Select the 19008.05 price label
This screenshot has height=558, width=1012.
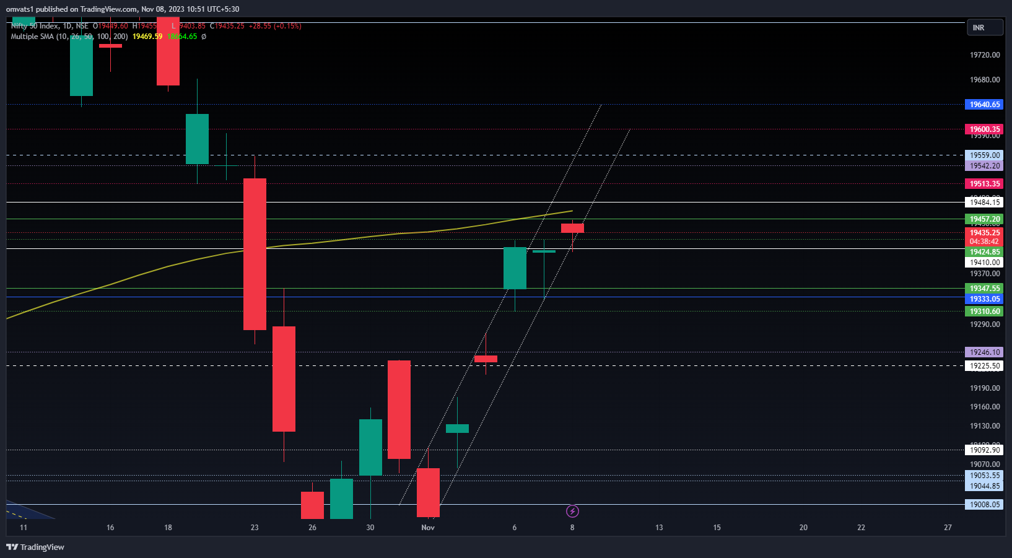point(984,505)
